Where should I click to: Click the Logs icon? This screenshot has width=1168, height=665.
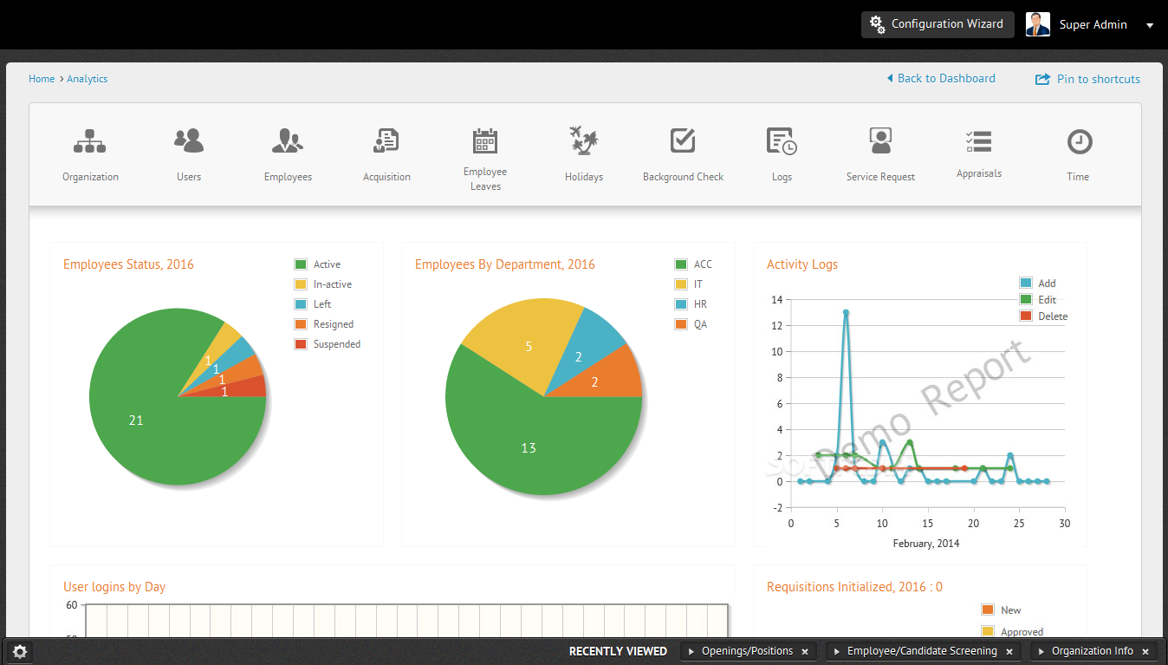pyautogui.click(x=782, y=141)
